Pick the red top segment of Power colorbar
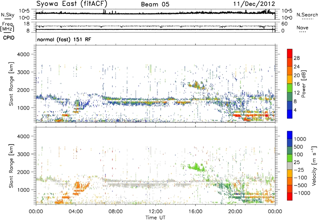Viewport: 318px width, 220px height. [x=290, y=53]
